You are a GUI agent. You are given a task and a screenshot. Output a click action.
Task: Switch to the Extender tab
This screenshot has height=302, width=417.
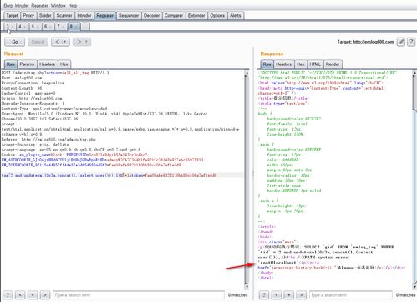(196, 16)
